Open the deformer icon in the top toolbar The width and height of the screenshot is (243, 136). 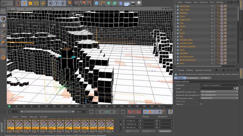[121, 3]
